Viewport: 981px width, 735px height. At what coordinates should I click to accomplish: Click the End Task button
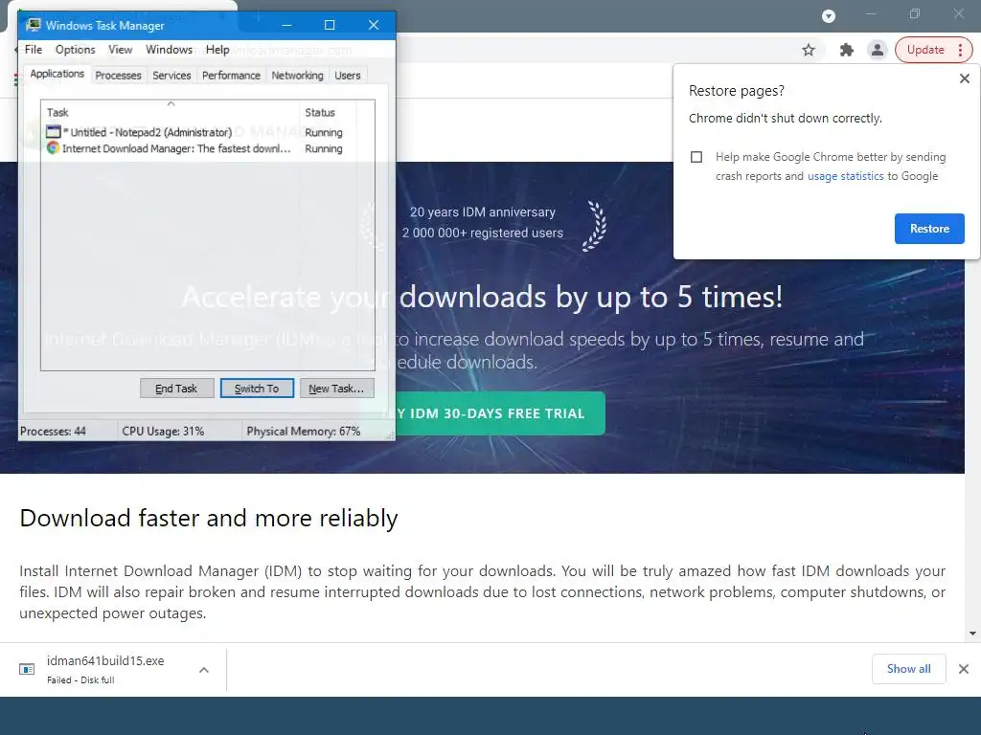[x=176, y=389]
